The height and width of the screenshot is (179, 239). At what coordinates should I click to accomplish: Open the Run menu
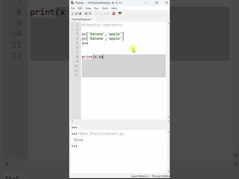[97, 8]
